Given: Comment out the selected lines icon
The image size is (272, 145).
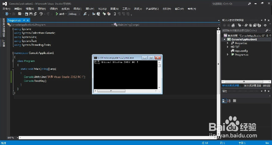Looking at the screenshot, I should click(104, 14).
